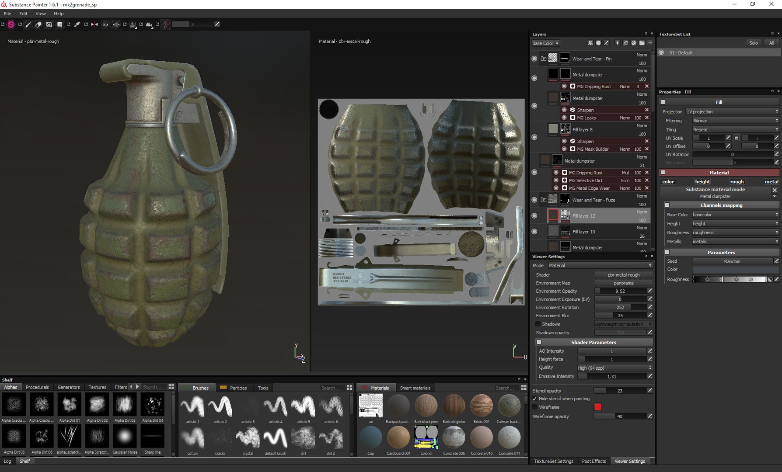The width and height of the screenshot is (782, 472).
Task: Select the Paint brush tool in toolbar
Action: tap(28, 24)
